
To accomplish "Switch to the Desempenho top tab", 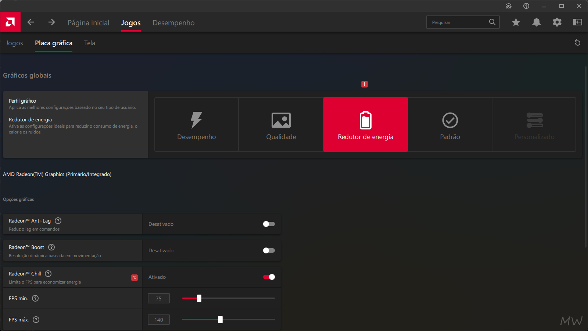I will [173, 23].
